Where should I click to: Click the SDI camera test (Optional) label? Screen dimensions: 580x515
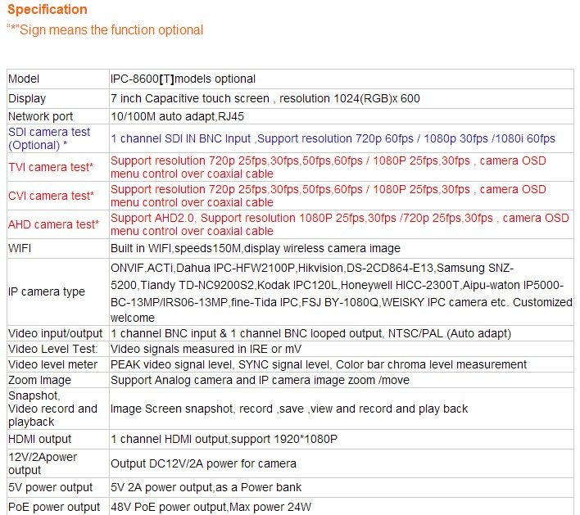click(x=49, y=138)
